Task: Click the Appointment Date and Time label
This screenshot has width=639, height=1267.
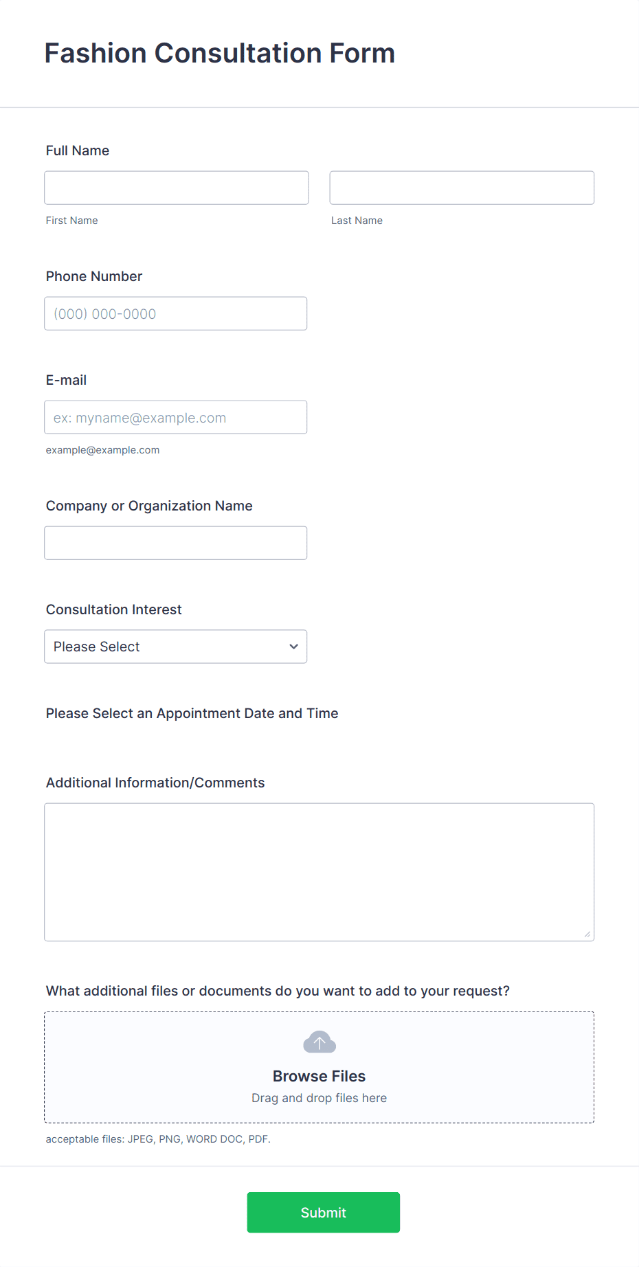Action: coord(192,713)
